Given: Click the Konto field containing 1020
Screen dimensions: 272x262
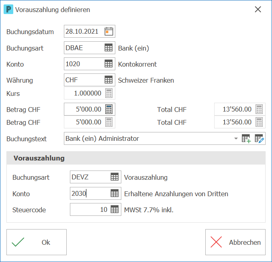Looking at the screenshot, I should point(90,64).
